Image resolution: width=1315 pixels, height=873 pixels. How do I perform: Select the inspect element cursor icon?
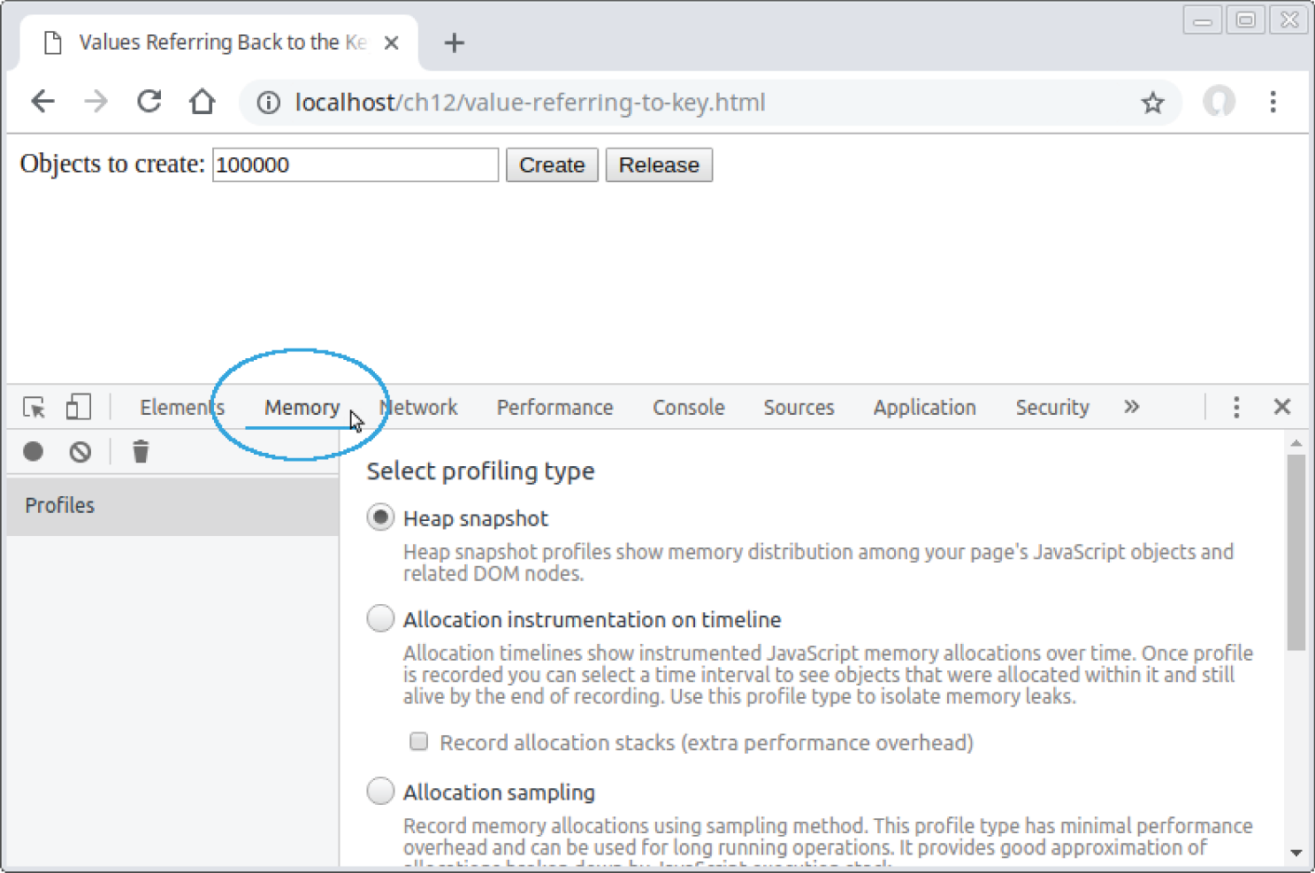pyautogui.click(x=33, y=407)
